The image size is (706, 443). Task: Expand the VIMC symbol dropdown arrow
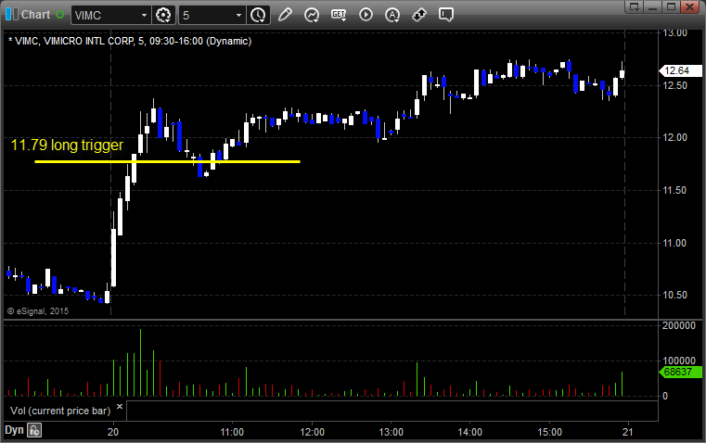click(144, 15)
